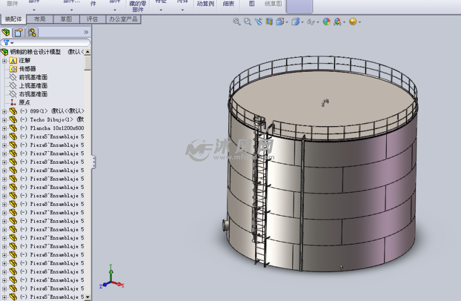Open View Orientation cube icon

pos(280,22)
